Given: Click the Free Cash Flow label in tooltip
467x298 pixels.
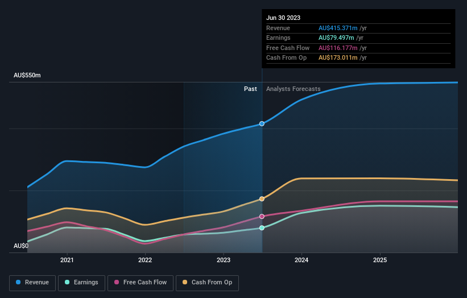Looking at the screenshot, I should pos(288,48).
